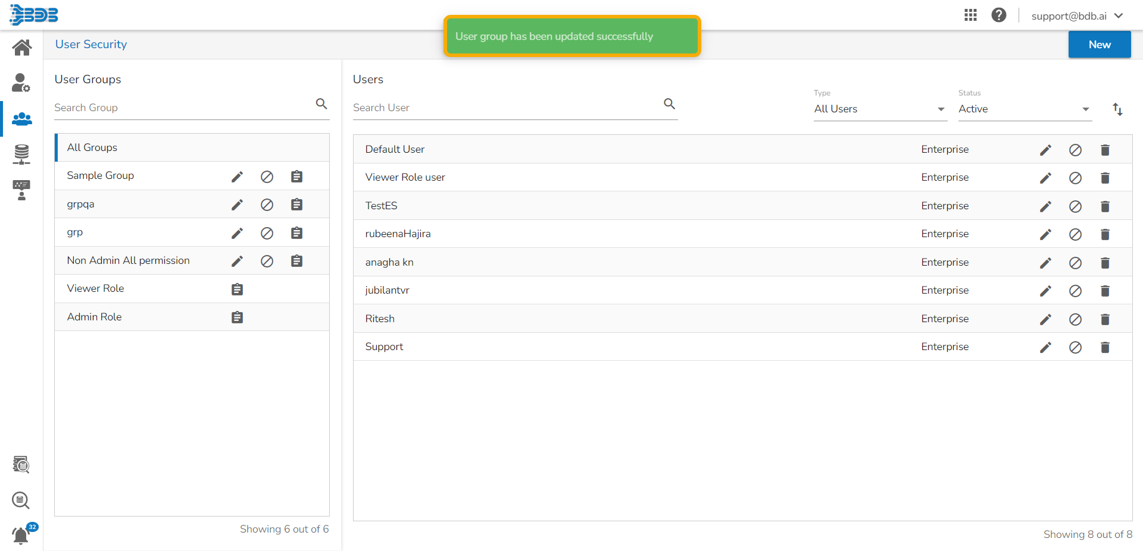Expand the Type All Users dropdown
This screenshot has width=1143, height=551.
tap(879, 109)
